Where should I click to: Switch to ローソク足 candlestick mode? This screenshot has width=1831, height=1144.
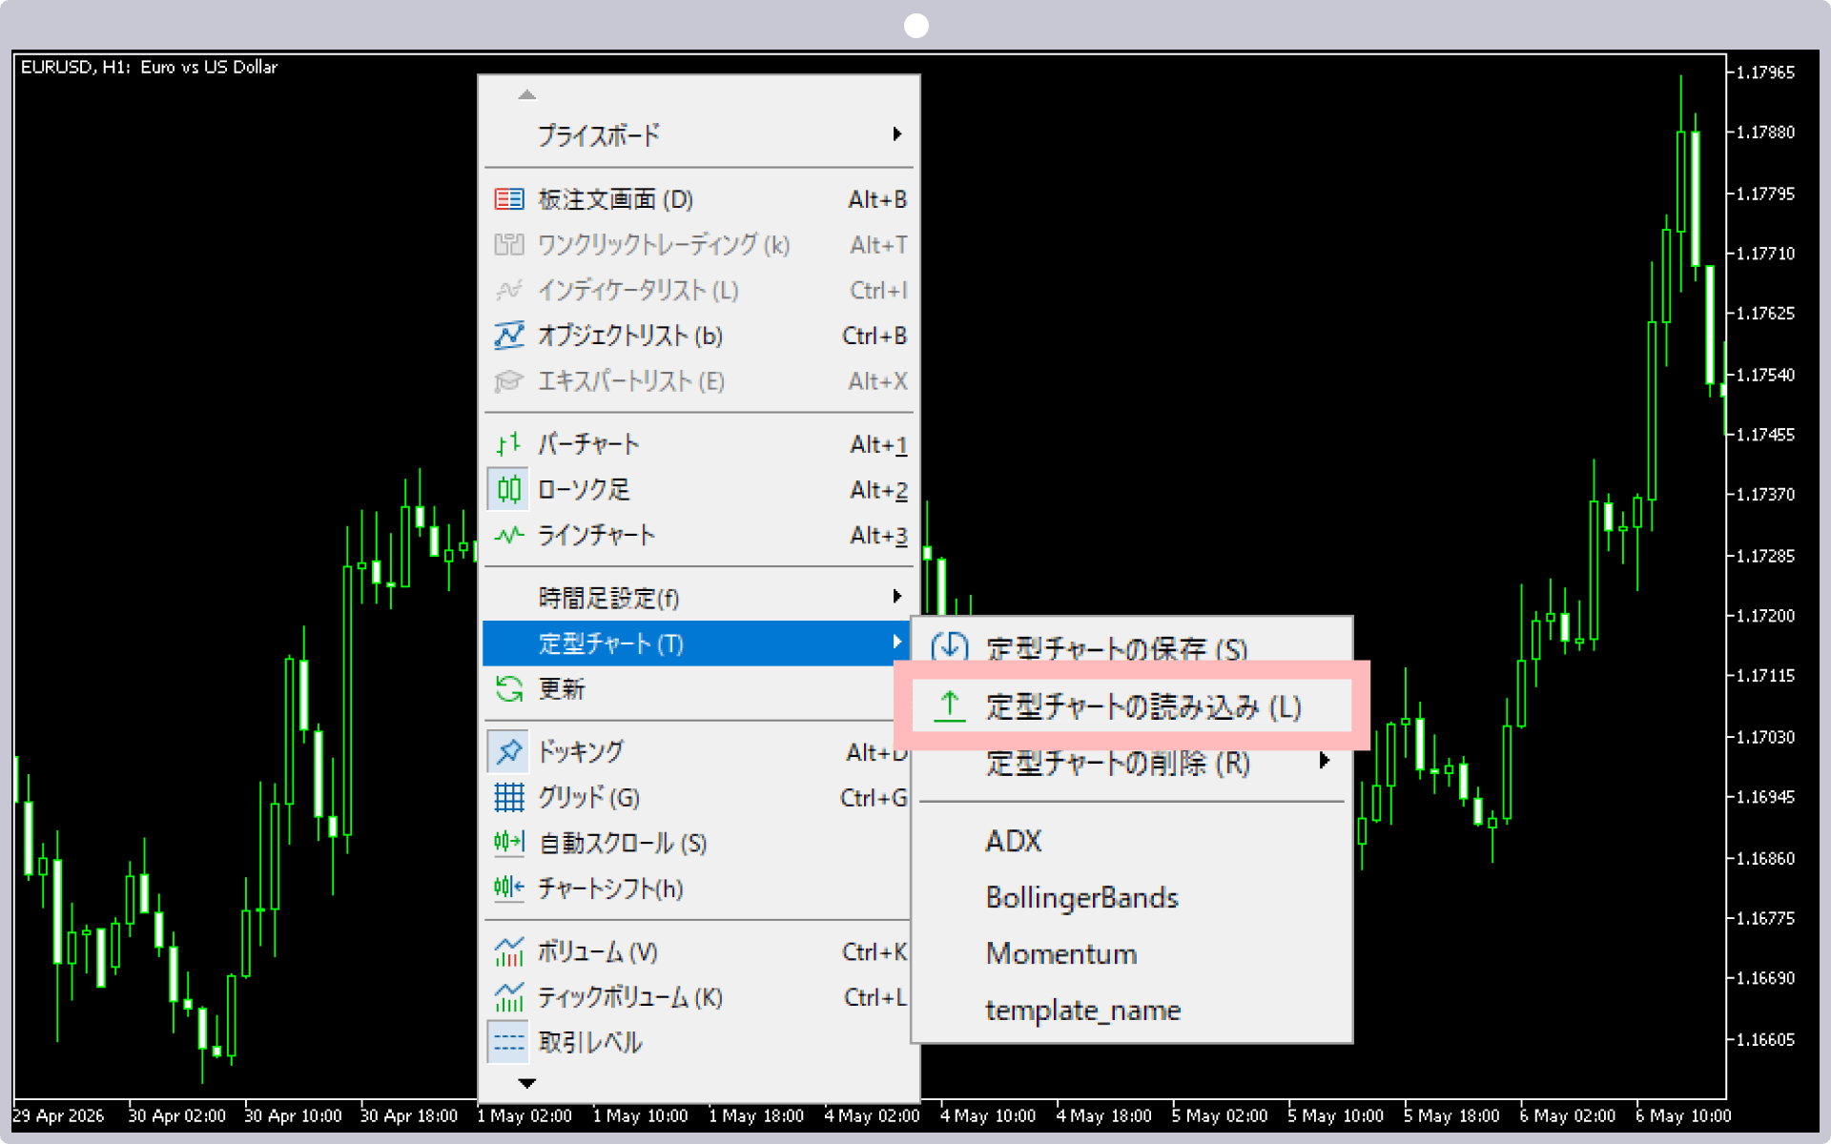tap(698, 490)
